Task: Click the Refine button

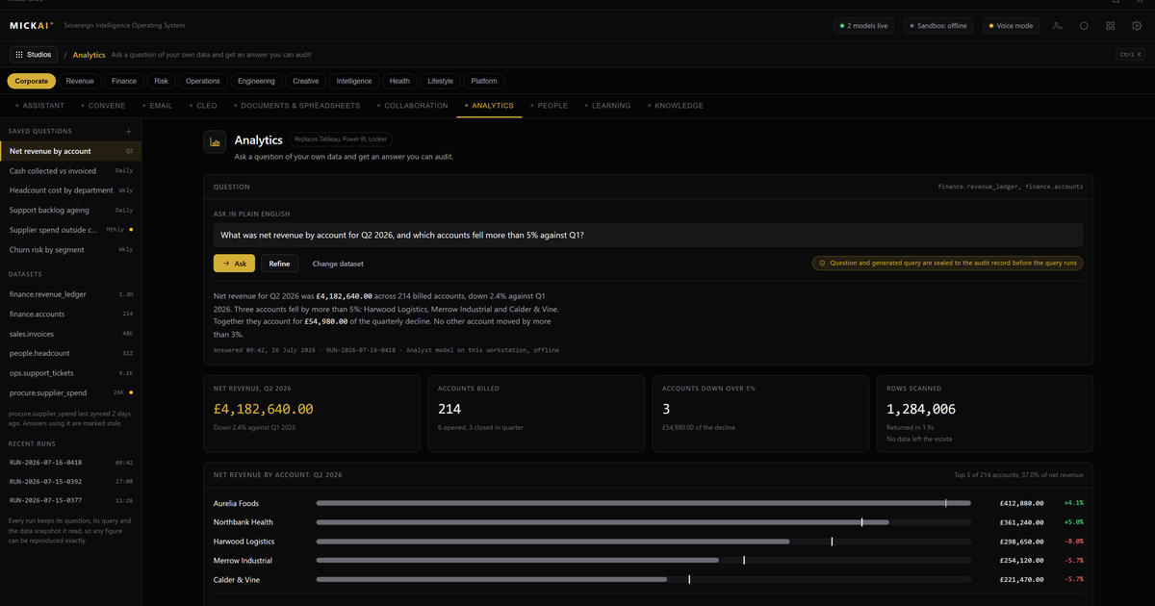Action: click(x=279, y=263)
